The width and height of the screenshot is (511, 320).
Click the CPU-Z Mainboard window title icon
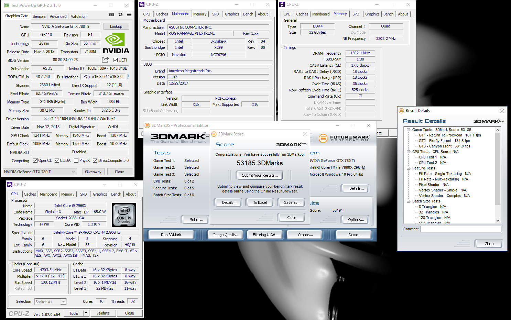142,4
